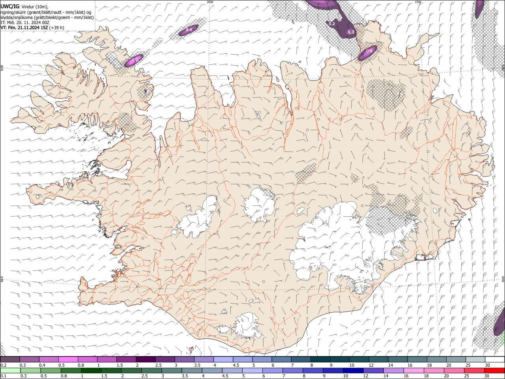Click the "rigning/skúrir" legend description line
Screen dimensions: 505x379
point(46,12)
